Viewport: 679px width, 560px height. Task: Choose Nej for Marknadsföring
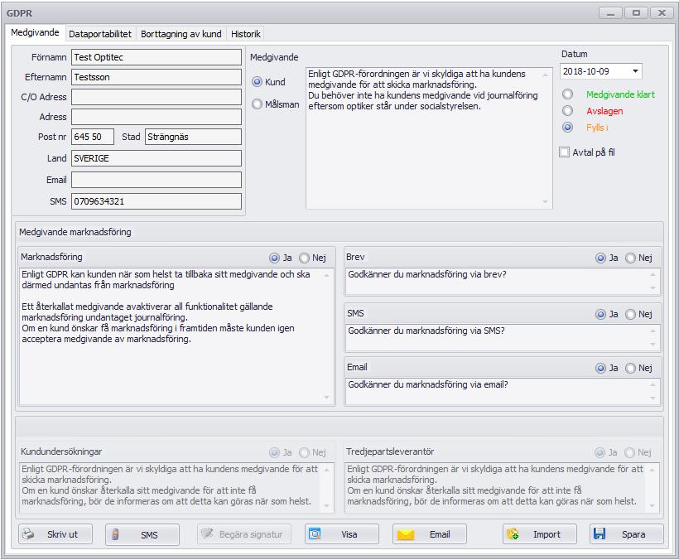pyautogui.click(x=305, y=258)
